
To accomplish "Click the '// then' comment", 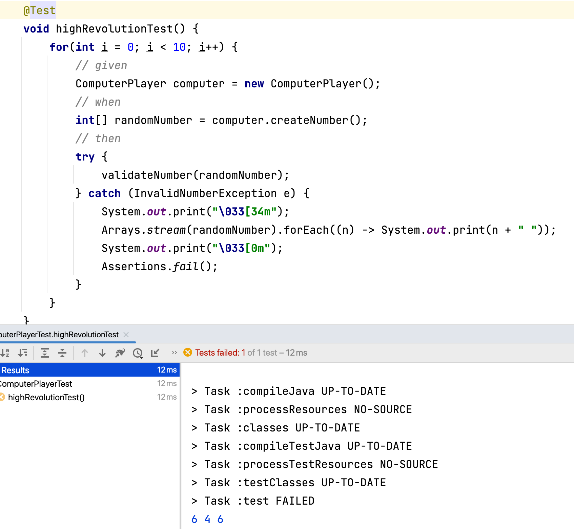I will pyautogui.click(x=98, y=139).
